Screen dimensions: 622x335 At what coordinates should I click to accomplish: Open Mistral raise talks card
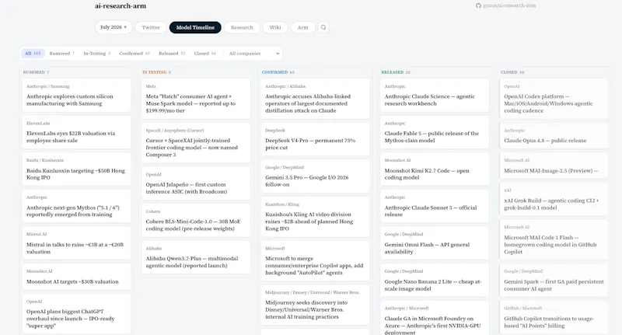(x=76, y=243)
